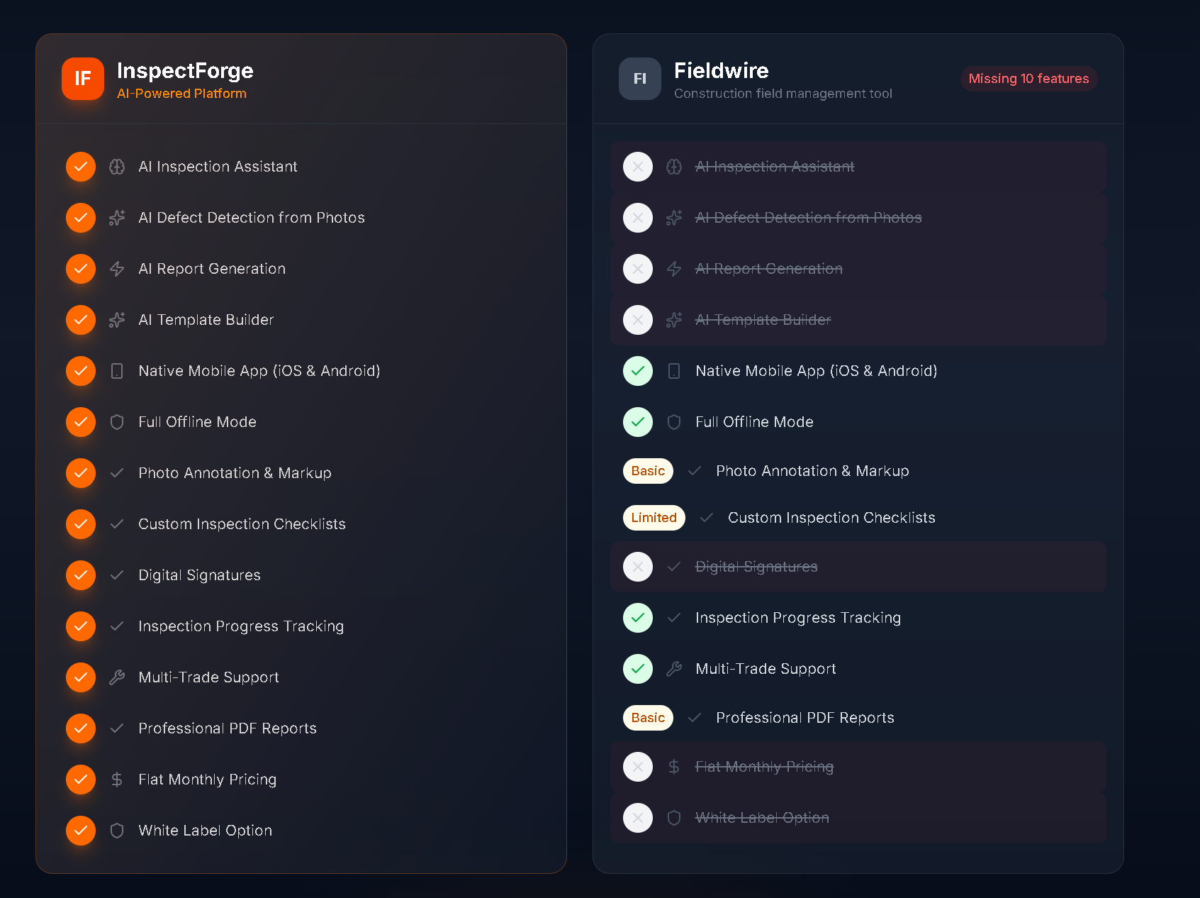The height and width of the screenshot is (898, 1200).
Task: Click shield icon beside Fieldwire Full Offline Mode
Action: pos(674,422)
